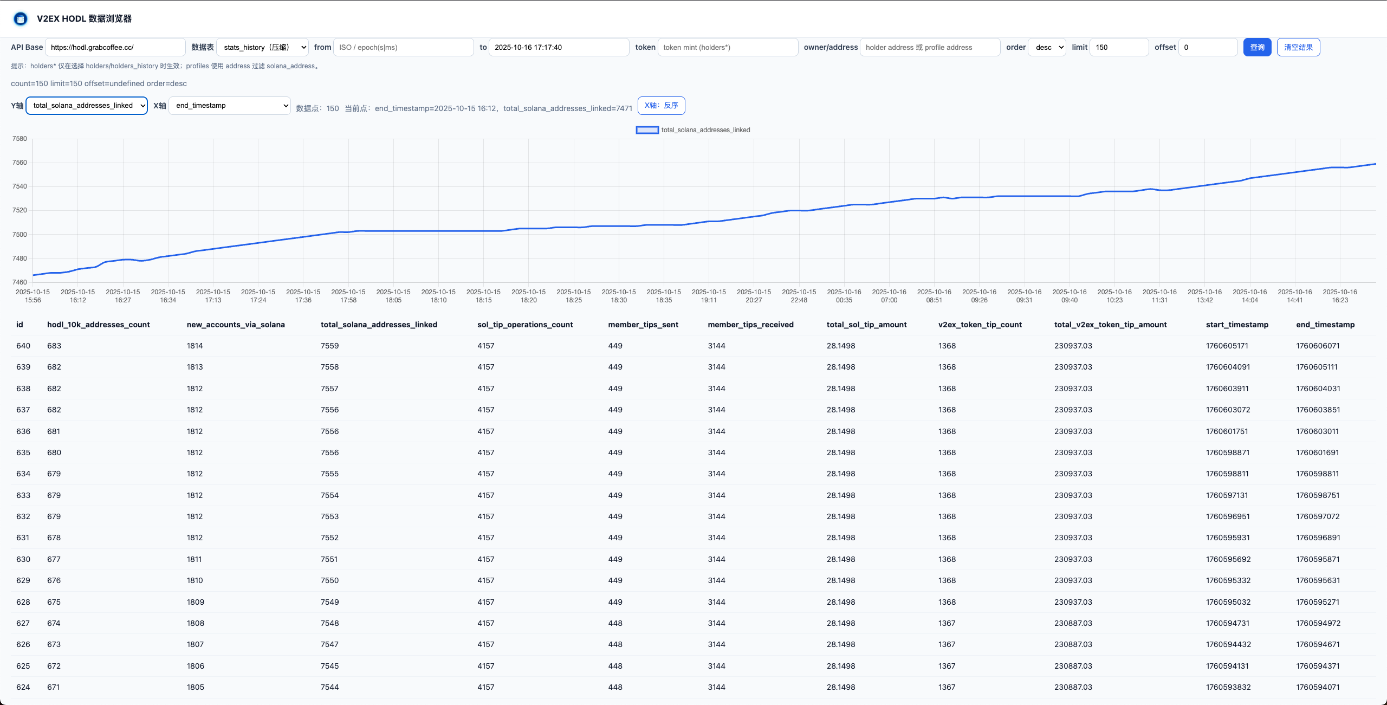Click the end_timestamp column header
Image resolution: width=1387 pixels, height=705 pixels.
[x=1325, y=325]
